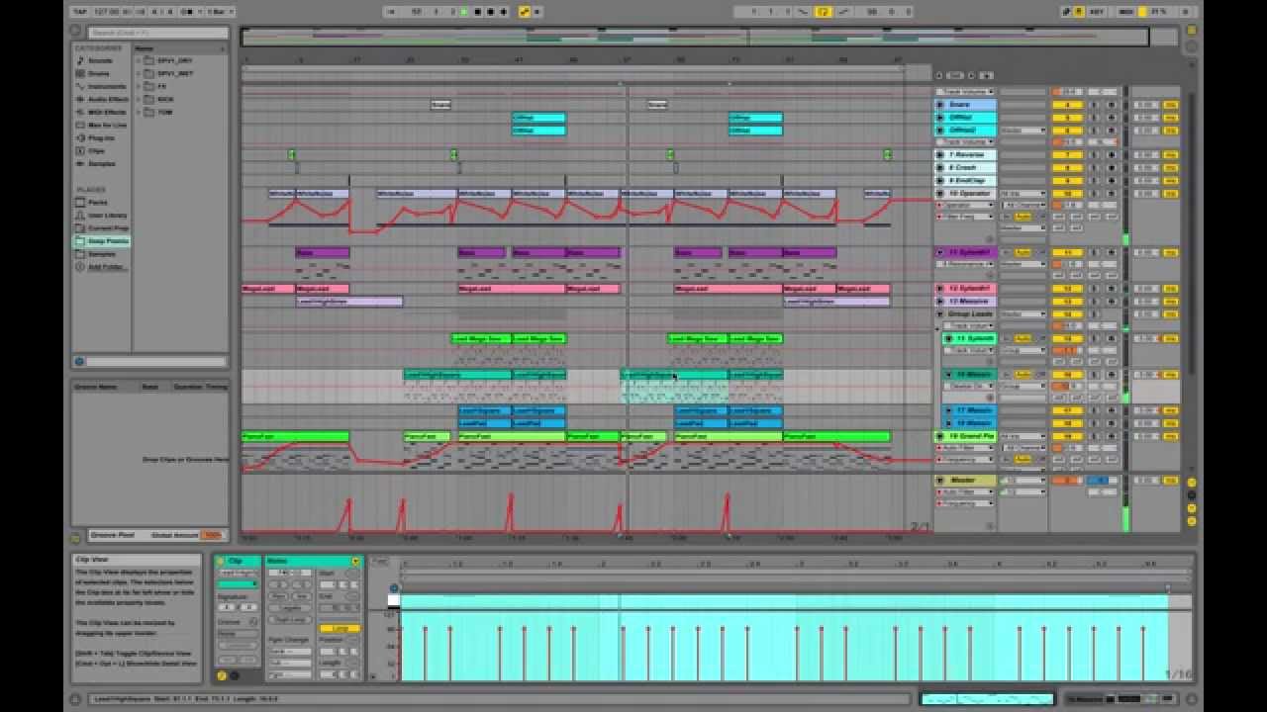Select the TOM folder row
Viewport: 1267px width, 712px height.
[180, 112]
